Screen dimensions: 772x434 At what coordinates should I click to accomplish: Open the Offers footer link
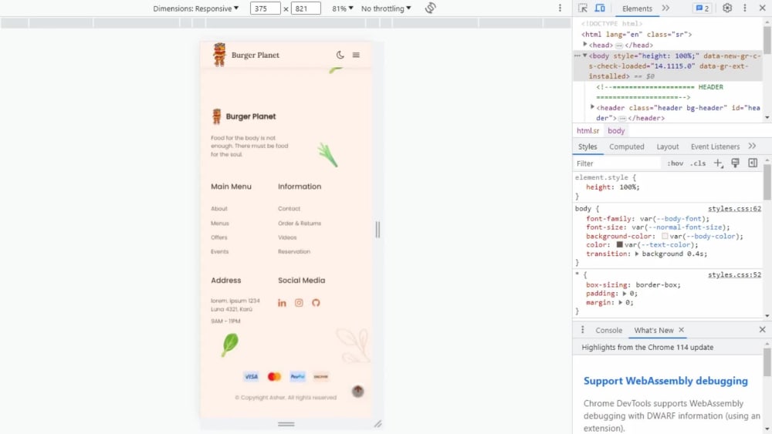(219, 237)
